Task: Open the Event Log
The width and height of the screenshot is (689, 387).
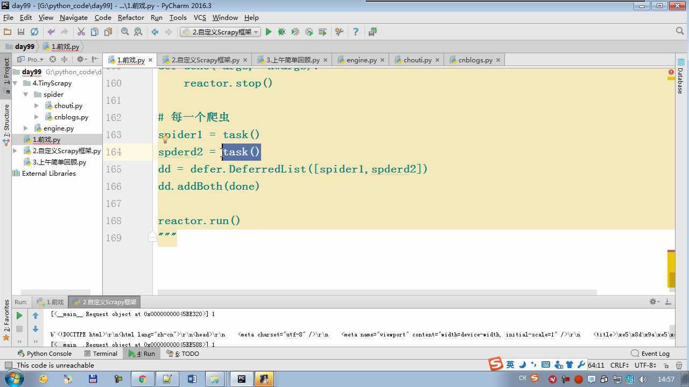Action: [x=651, y=354]
